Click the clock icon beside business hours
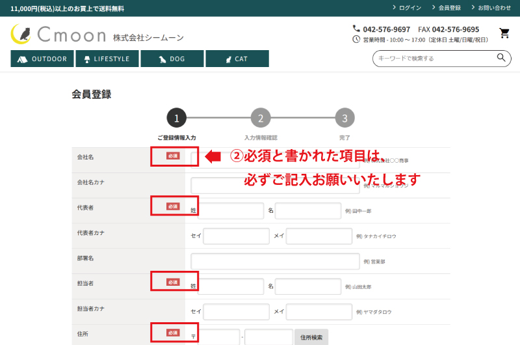The height and width of the screenshot is (345, 520). pos(356,40)
